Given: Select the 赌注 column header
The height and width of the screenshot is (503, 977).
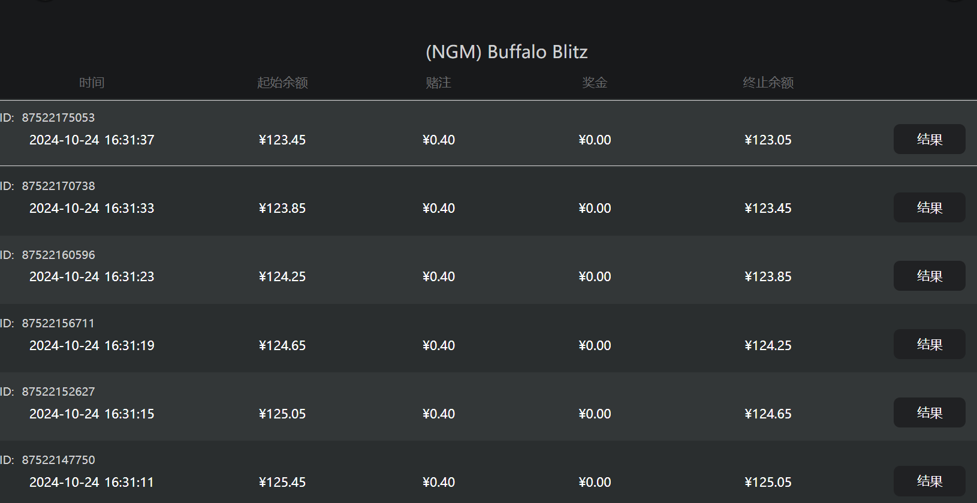Looking at the screenshot, I should [x=438, y=83].
